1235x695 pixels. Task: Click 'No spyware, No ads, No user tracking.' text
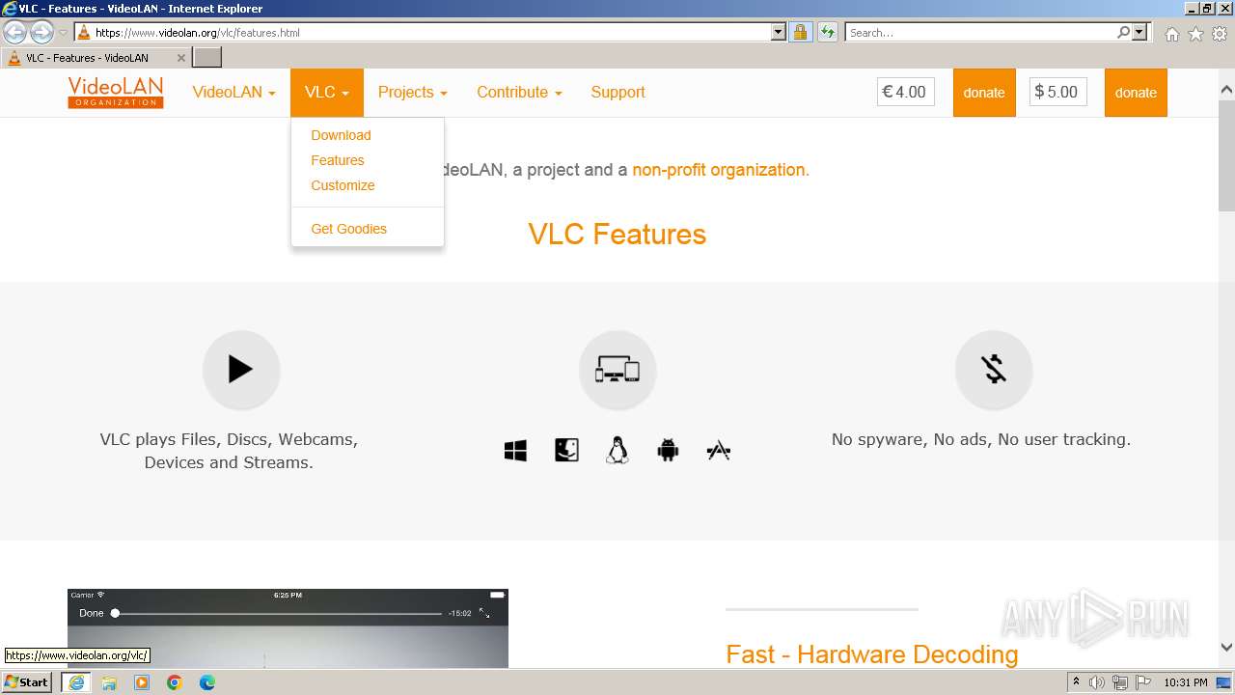click(x=981, y=439)
